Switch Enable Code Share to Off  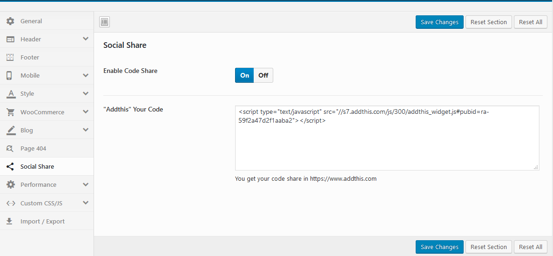point(263,75)
